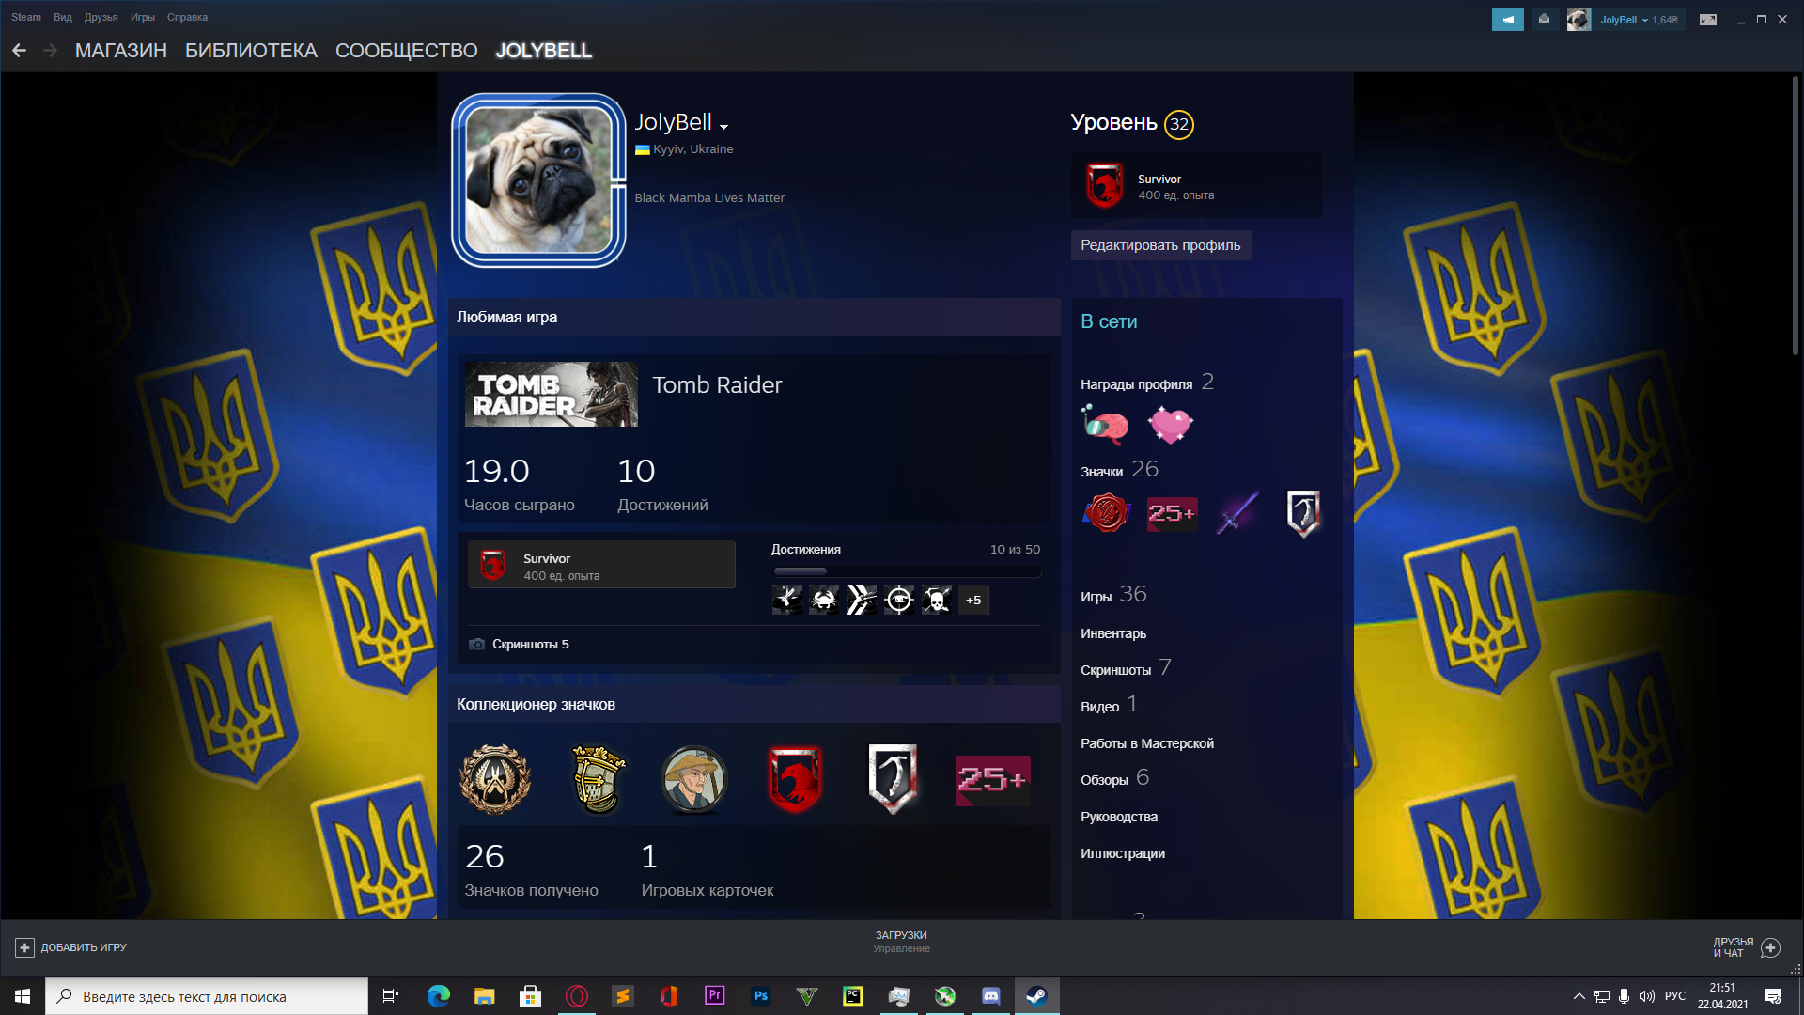
Task: Open ДРУЗЬЯ И ЧАТ panel
Action: (1746, 947)
